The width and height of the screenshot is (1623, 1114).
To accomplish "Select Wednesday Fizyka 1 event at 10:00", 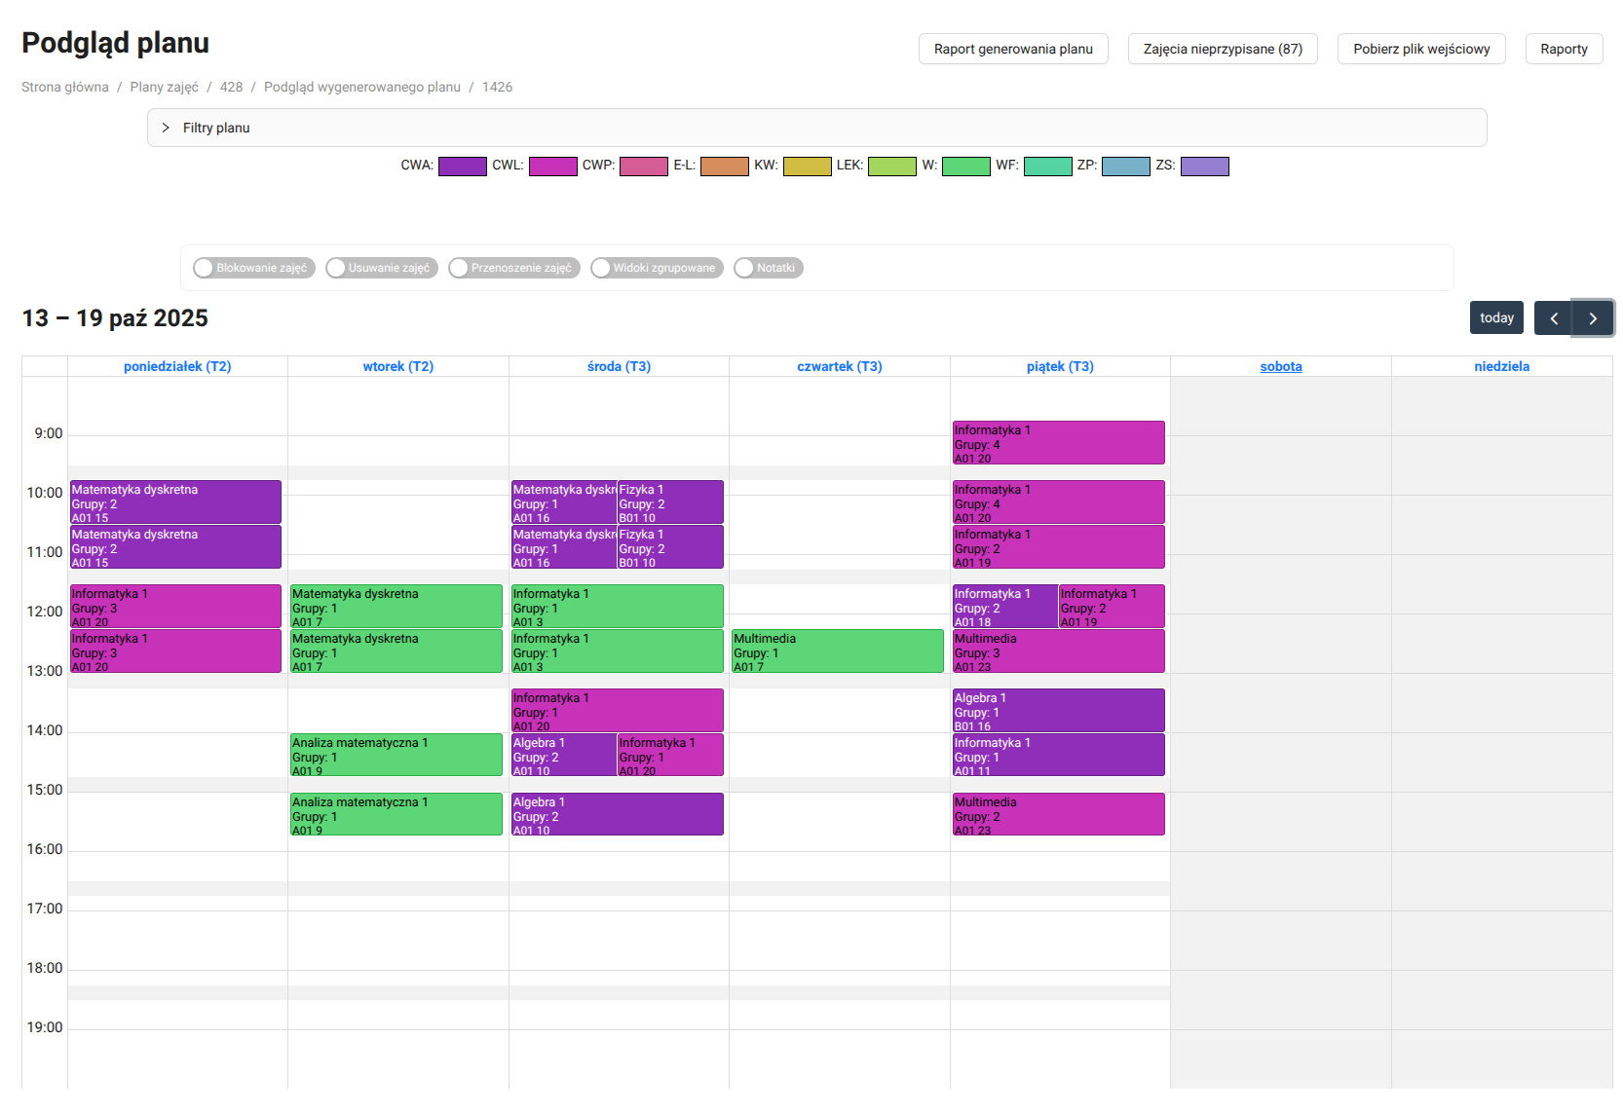I will click(x=670, y=502).
